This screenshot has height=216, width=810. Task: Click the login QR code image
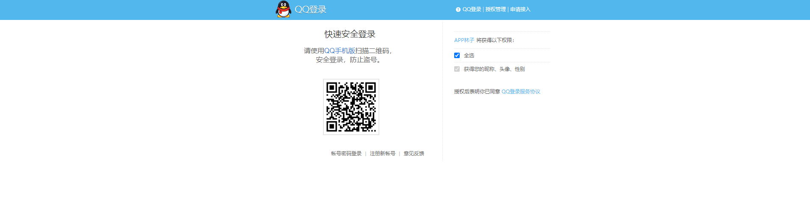(351, 107)
